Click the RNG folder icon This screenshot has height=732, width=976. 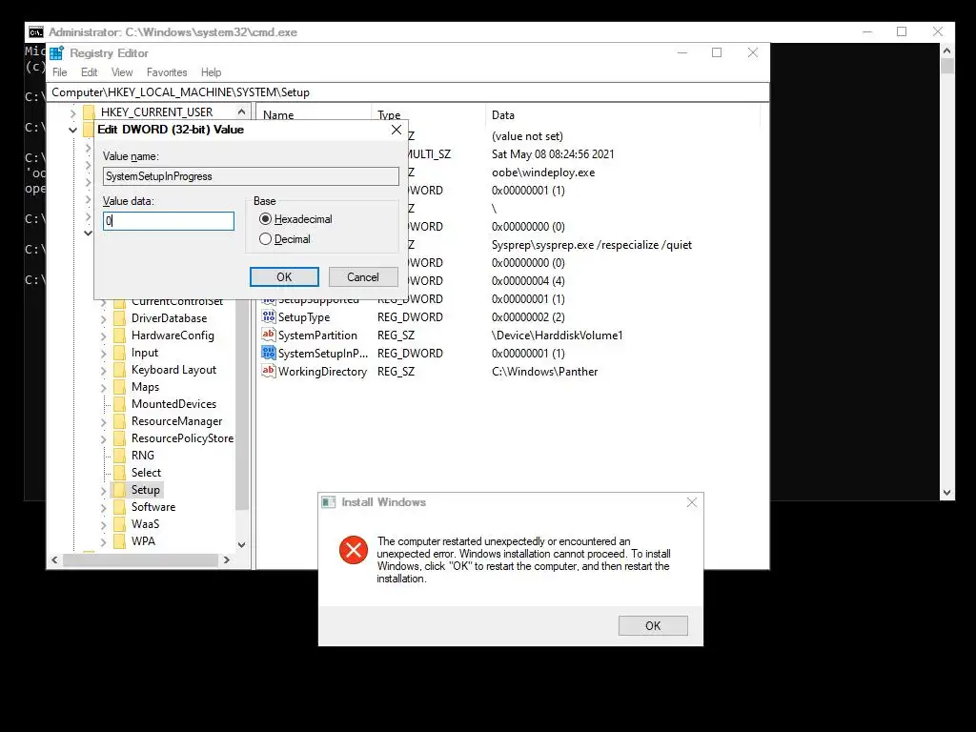click(119, 456)
